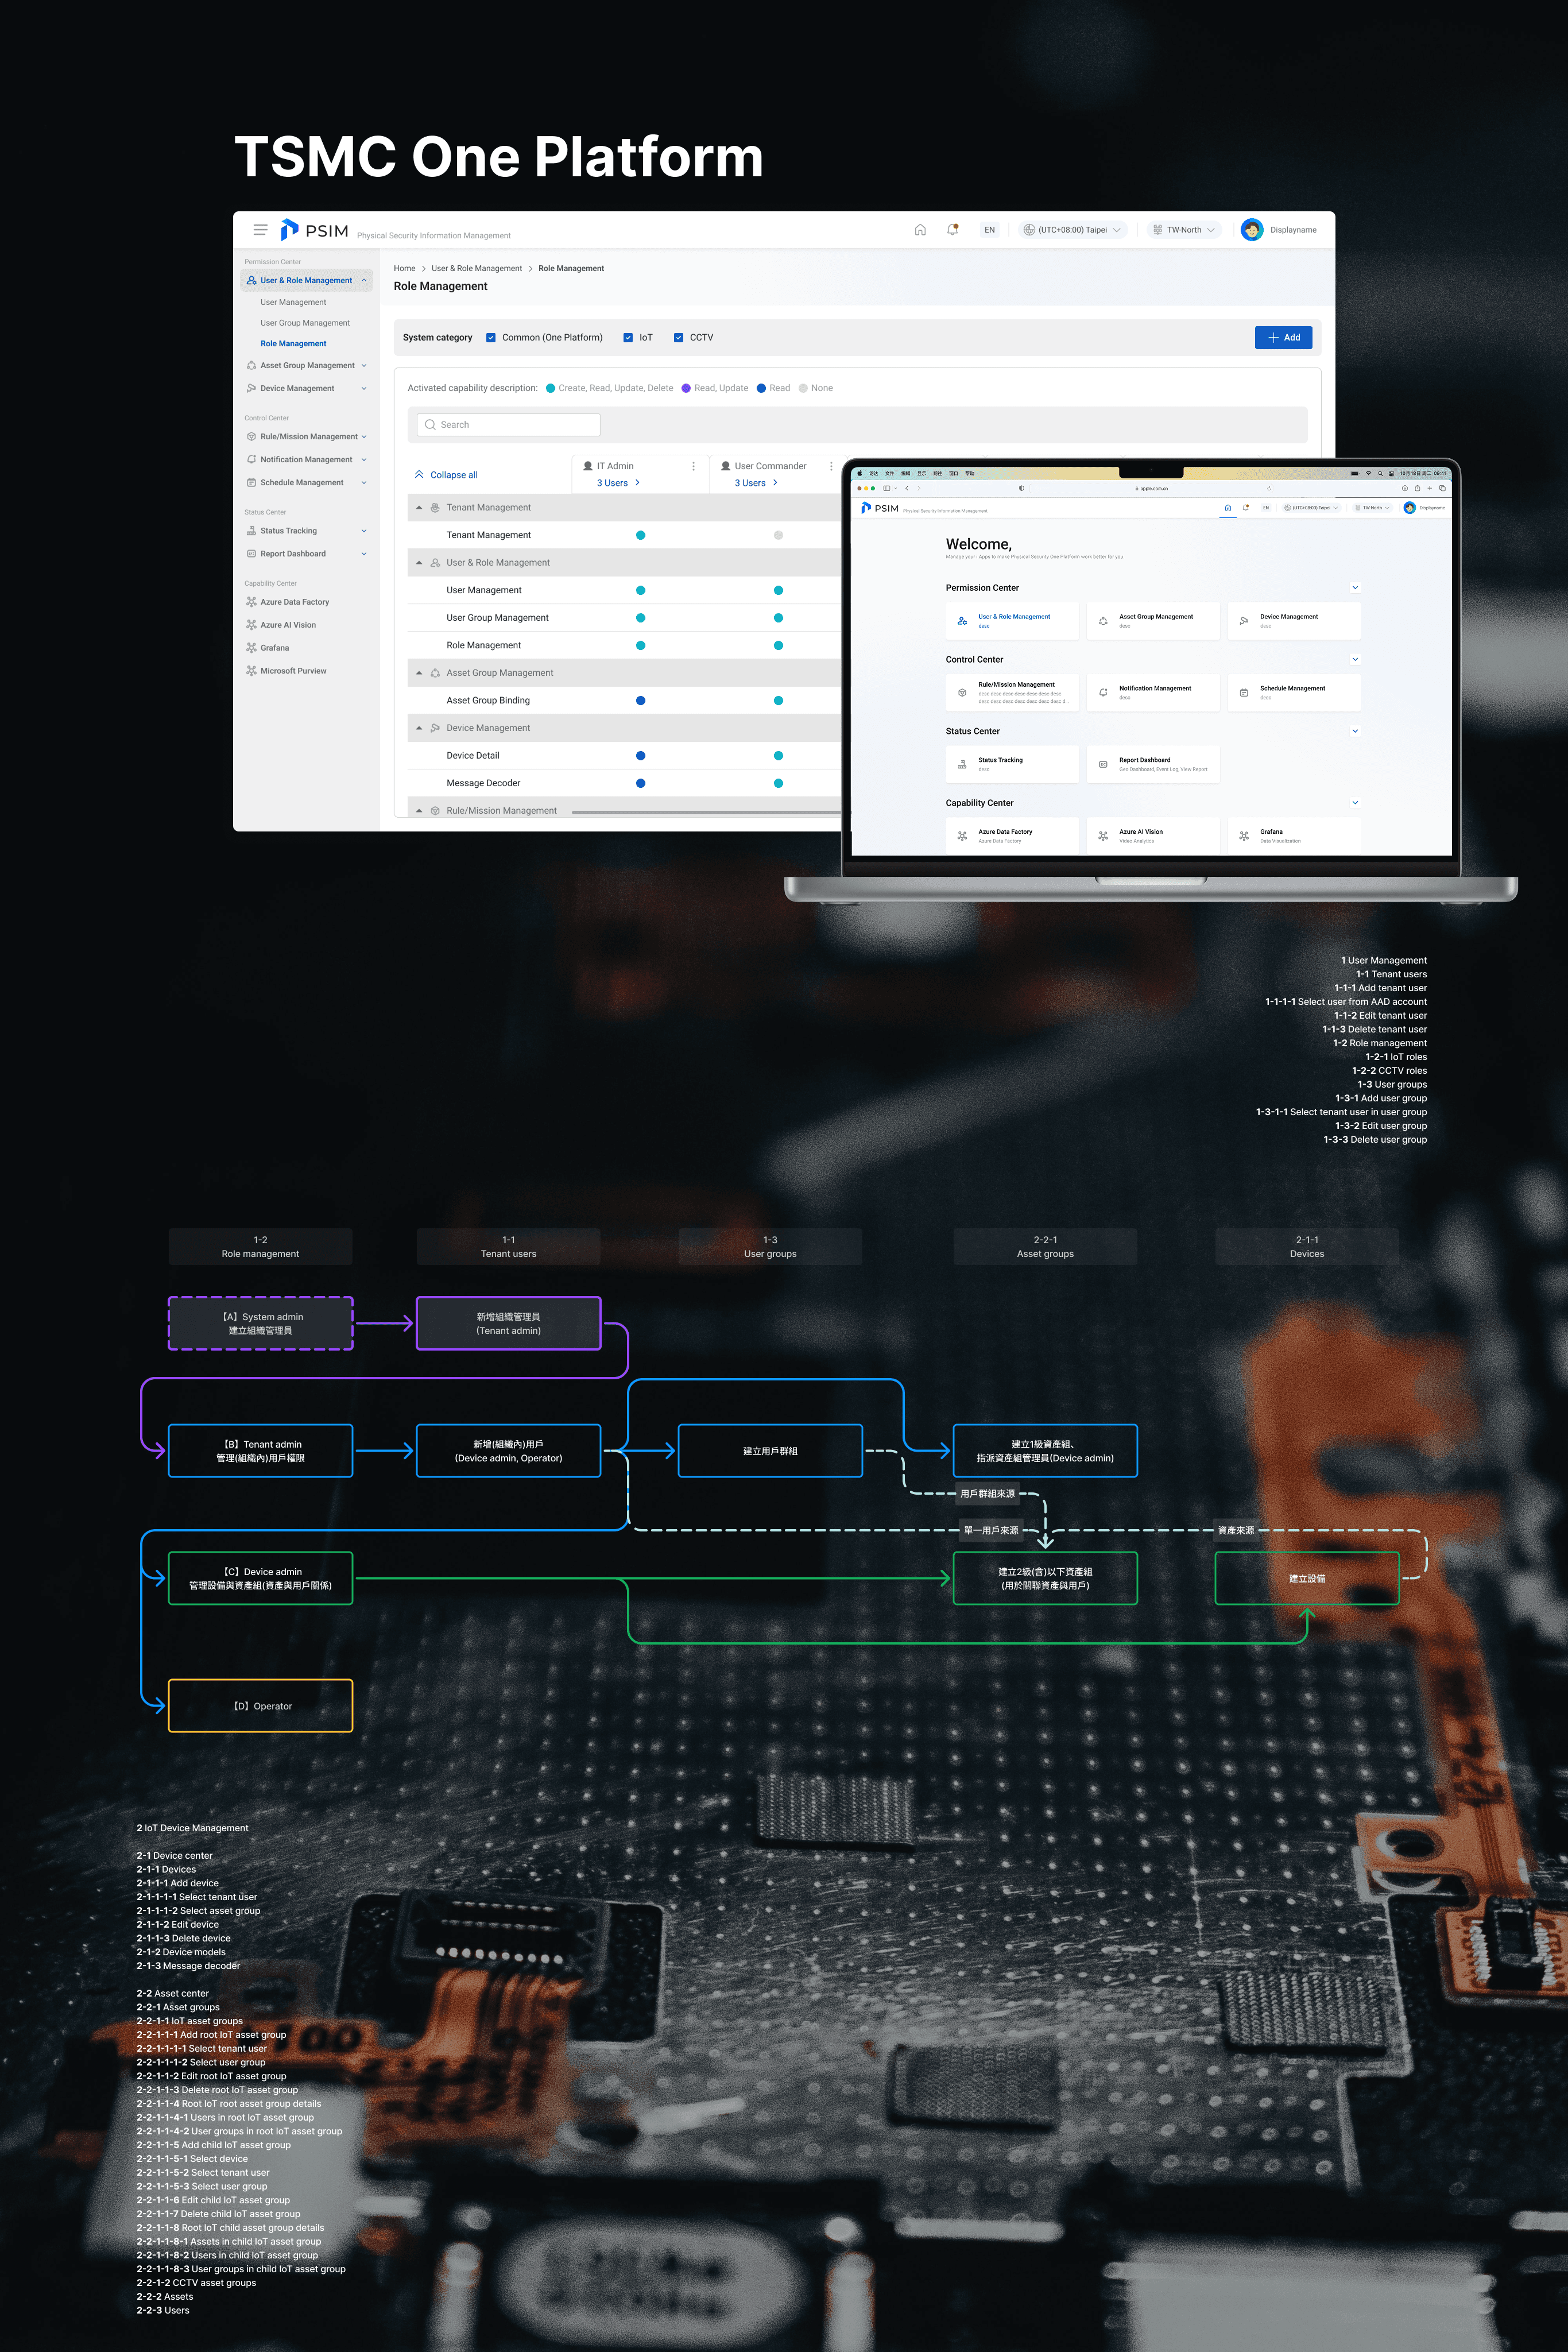Image resolution: width=1568 pixels, height=2352 pixels.
Task: Select User Group Management sidebar item
Action: [x=305, y=323]
